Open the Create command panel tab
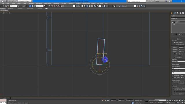185x104 pixels. [172, 13]
